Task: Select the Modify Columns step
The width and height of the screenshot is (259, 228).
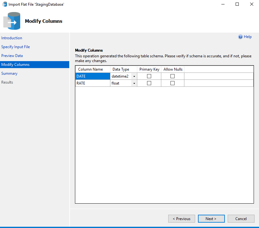Action: click(34, 65)
